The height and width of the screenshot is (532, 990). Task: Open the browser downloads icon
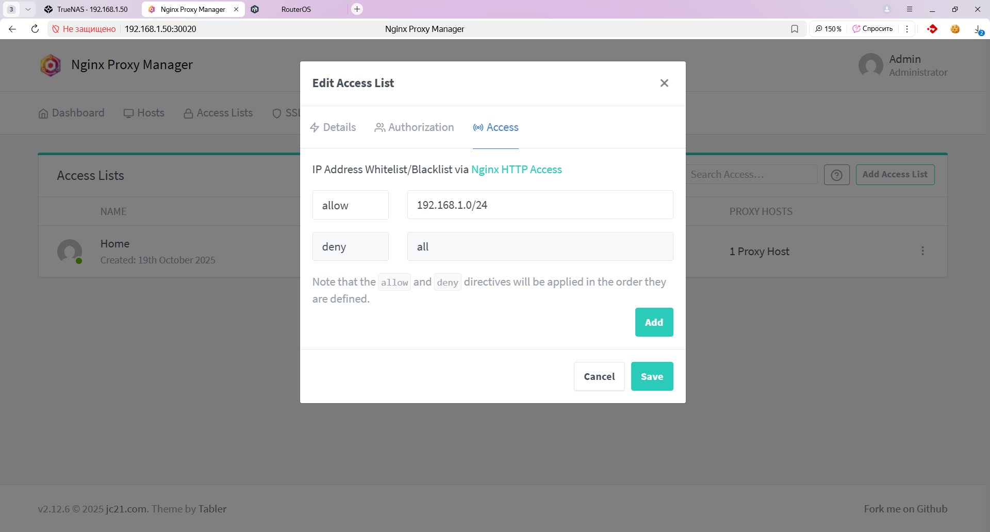click(x=978, y=29)
